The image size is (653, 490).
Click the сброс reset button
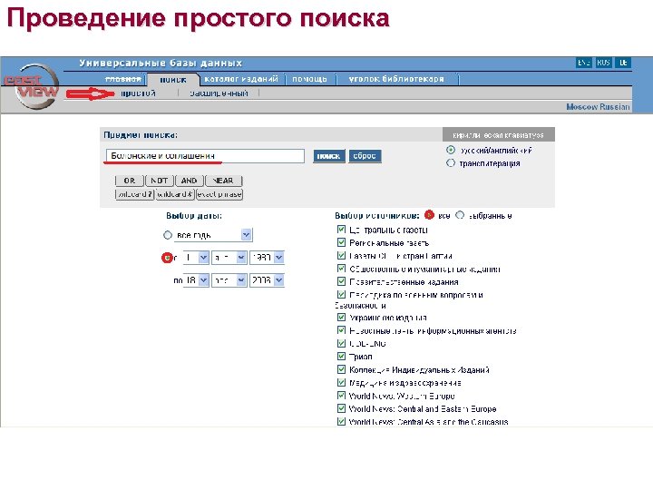[x=365, y=156]
